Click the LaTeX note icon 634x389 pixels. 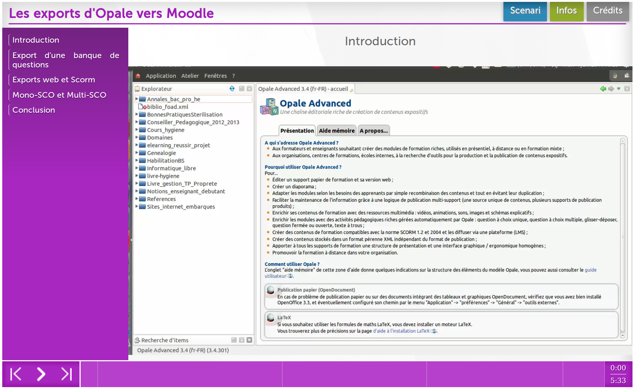pos(270,318)
